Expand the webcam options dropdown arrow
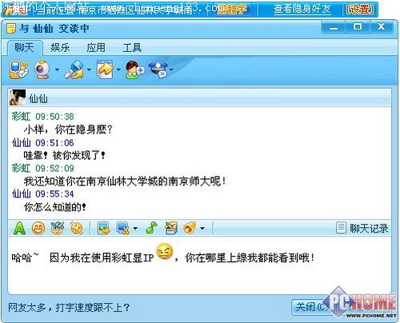Viewport: 400px width, 323px height. [x=57, y=70]
